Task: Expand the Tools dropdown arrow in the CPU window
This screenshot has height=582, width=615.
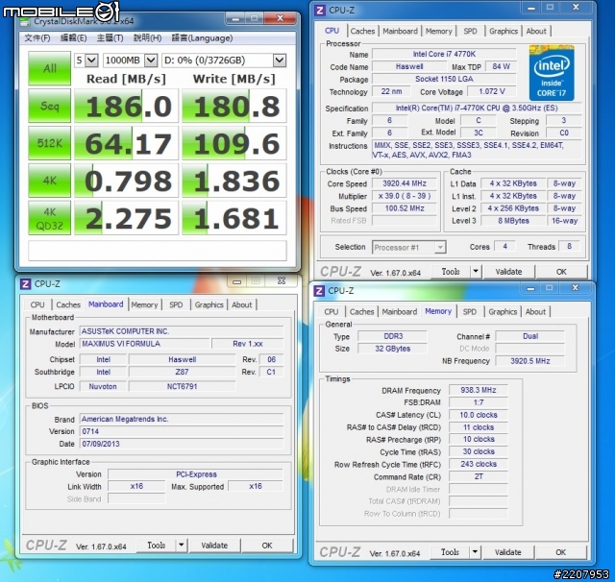Action: 476,272
